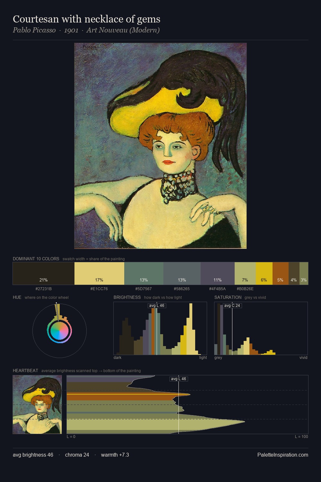Select the purple-grey 11% swatch
321x482 pixels.
[x=218, y=273]
